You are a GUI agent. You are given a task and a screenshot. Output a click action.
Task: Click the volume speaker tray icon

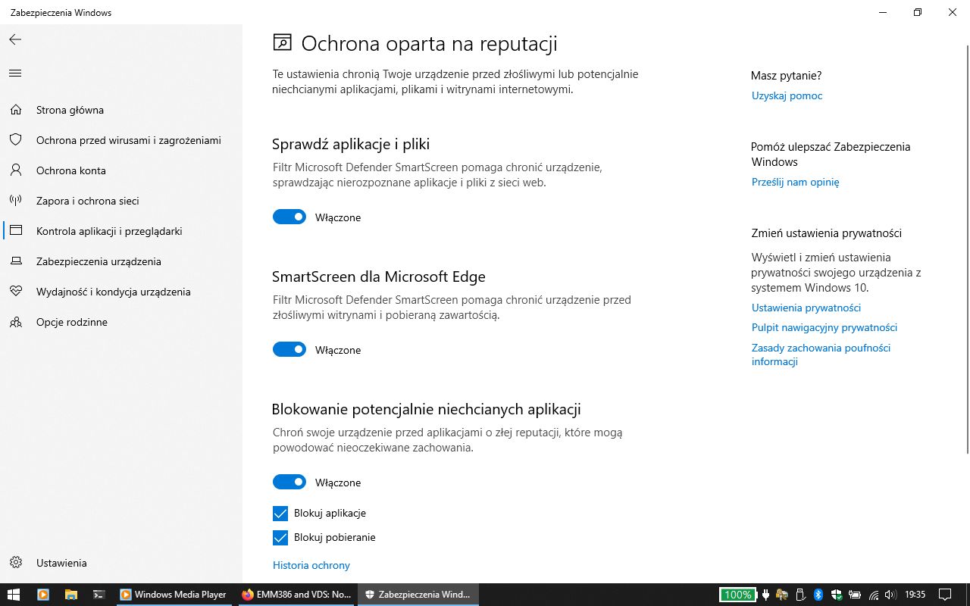point(890,595)
